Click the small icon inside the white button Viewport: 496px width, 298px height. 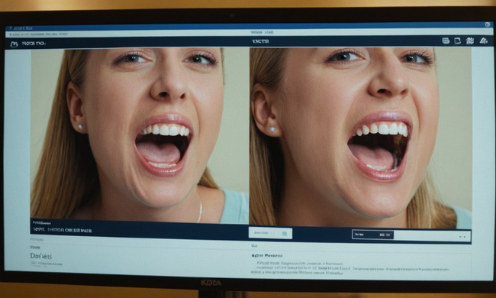(x=285, y=233)
